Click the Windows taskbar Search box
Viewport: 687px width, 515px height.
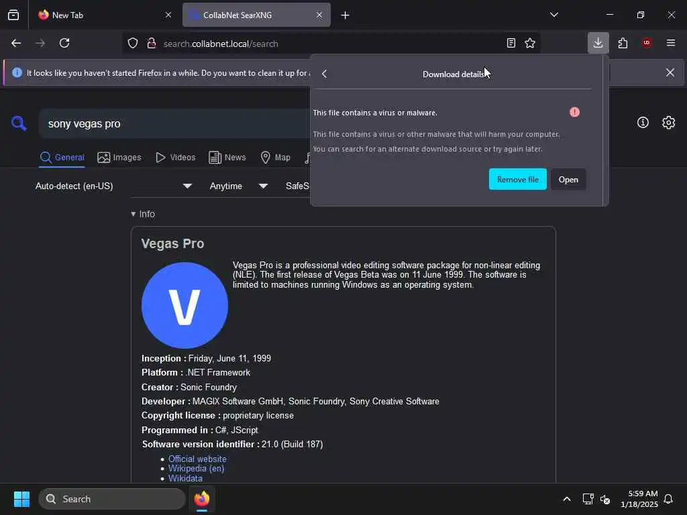coord(112,499)
